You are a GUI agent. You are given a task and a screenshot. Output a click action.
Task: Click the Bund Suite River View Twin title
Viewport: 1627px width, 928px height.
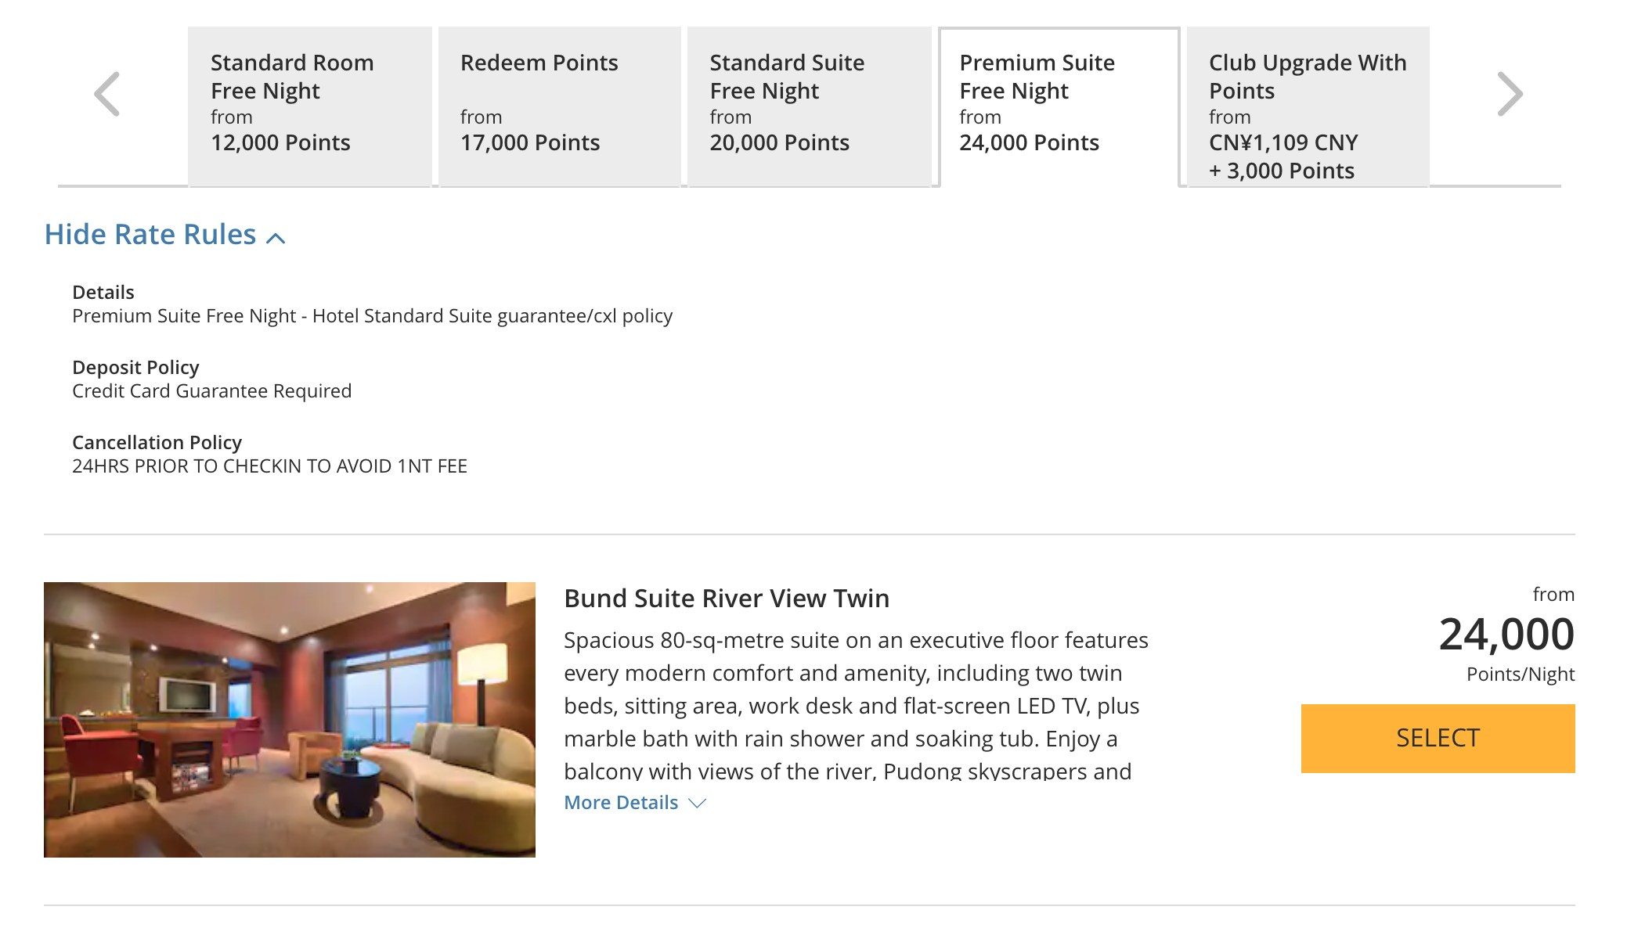727,598
